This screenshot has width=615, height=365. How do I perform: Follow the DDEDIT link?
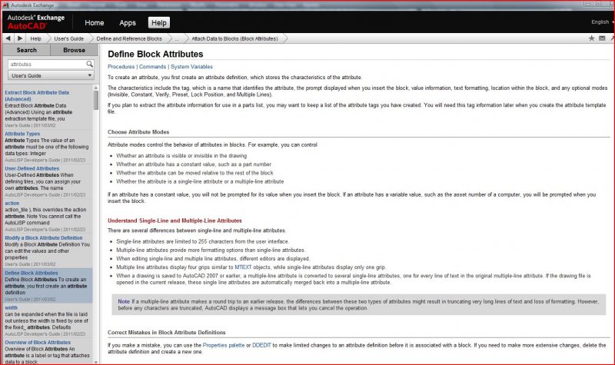point(261,345)
